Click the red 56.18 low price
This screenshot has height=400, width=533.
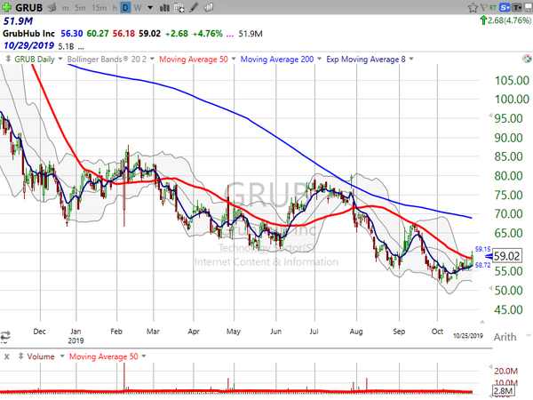point(123,34)
